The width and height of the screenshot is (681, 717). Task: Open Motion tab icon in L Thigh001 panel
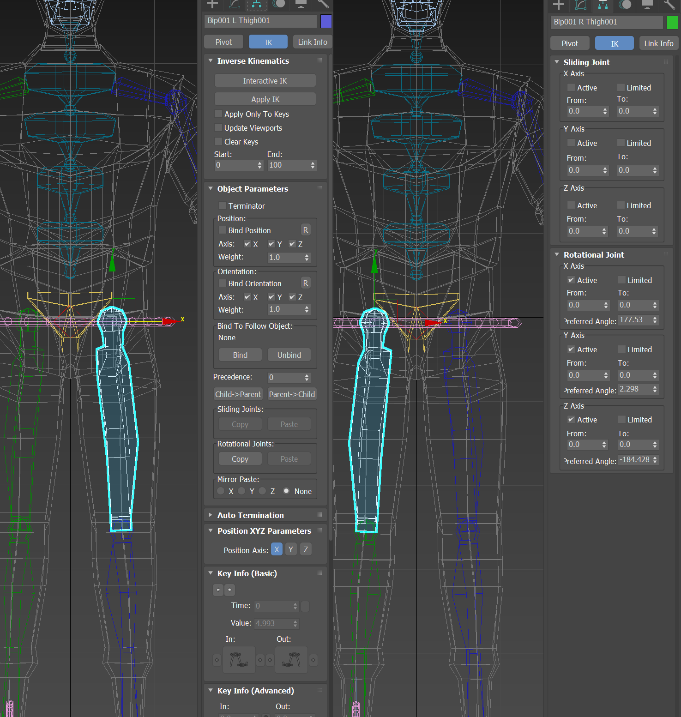[x=279, y=4]
